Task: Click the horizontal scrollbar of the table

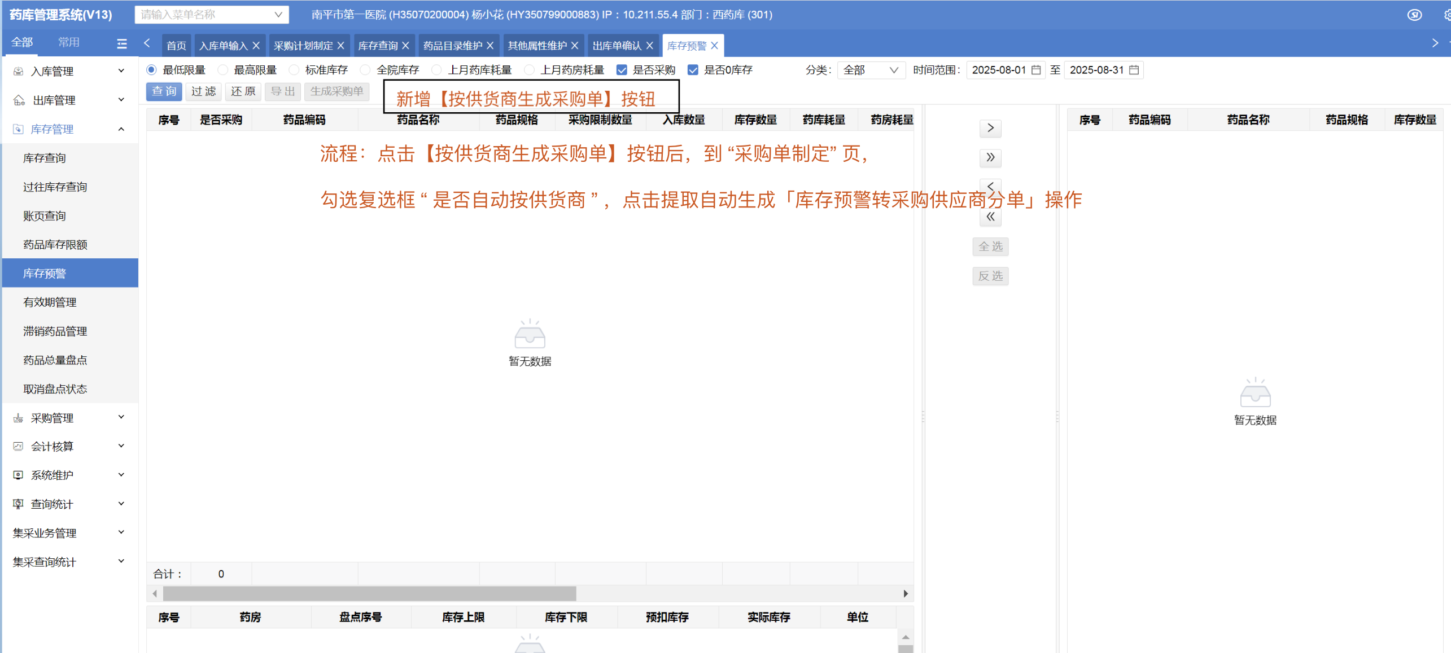Action: click(x=369, y=593)
